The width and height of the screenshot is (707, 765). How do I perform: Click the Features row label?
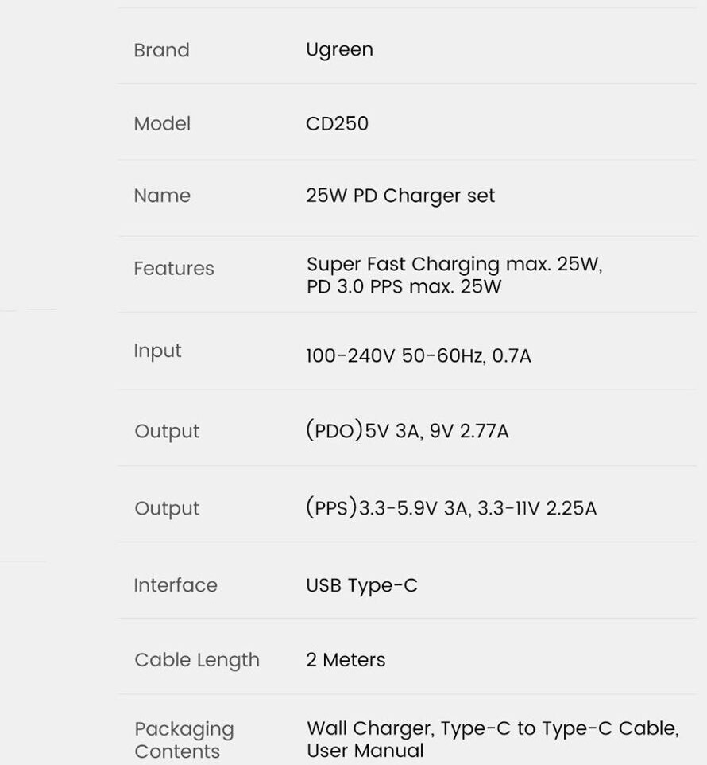[174, 268]
